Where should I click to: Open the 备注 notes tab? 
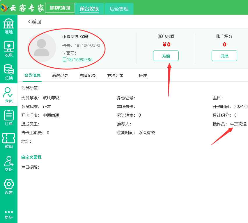click(x=143, y=75)
